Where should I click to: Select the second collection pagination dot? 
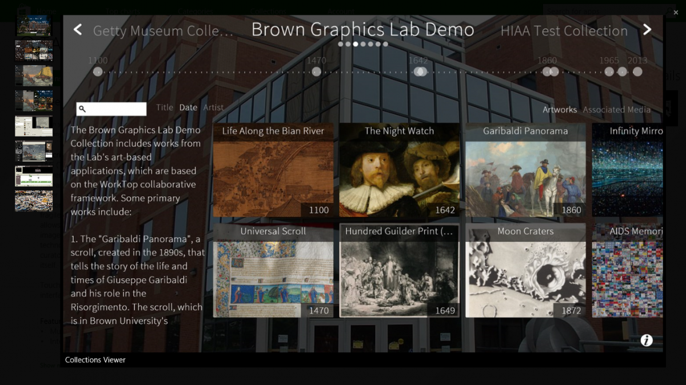(x=348, y=44)
